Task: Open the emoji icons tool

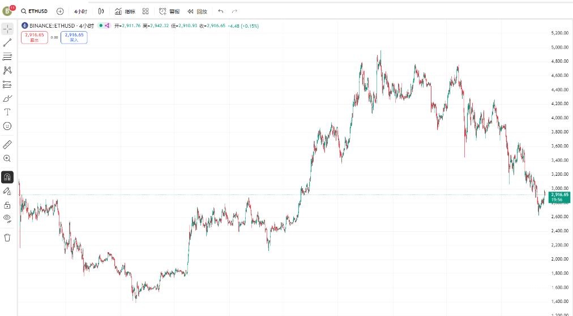Action: pos(7,126)
